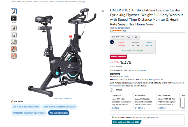
Task: Open '34 offers' under Bank Offer
Action: [x=140, y=108]
